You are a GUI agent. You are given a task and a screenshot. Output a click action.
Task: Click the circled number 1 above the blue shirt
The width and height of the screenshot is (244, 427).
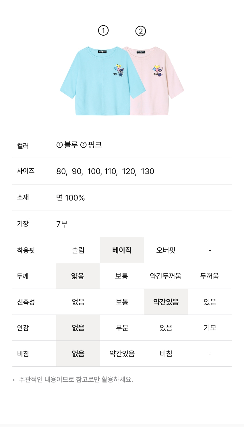coord(103,30)
